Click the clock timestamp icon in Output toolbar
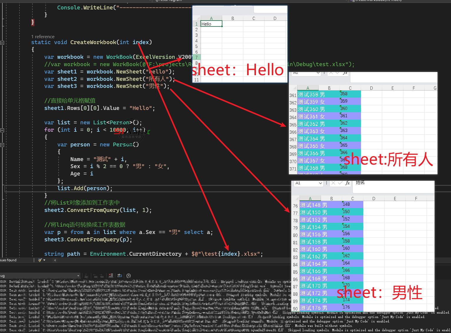Viewport: 451px width, 333px height. (129, 275)
